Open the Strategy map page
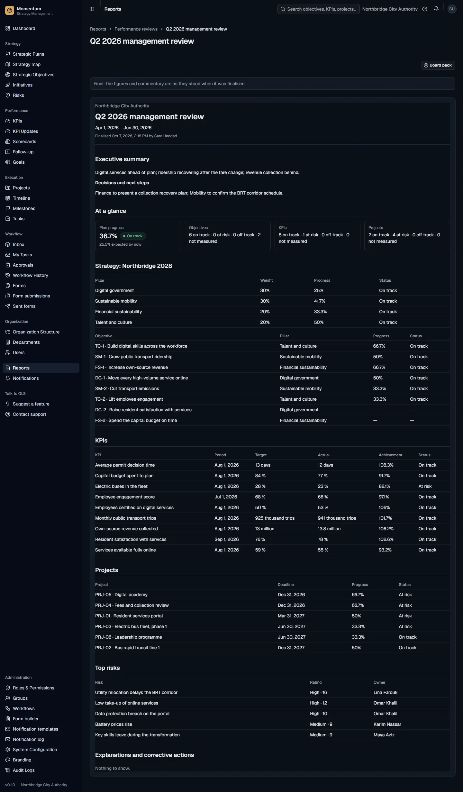Image resolution: width=463 pixels, height=792 pixels. (x=41, y=64)
